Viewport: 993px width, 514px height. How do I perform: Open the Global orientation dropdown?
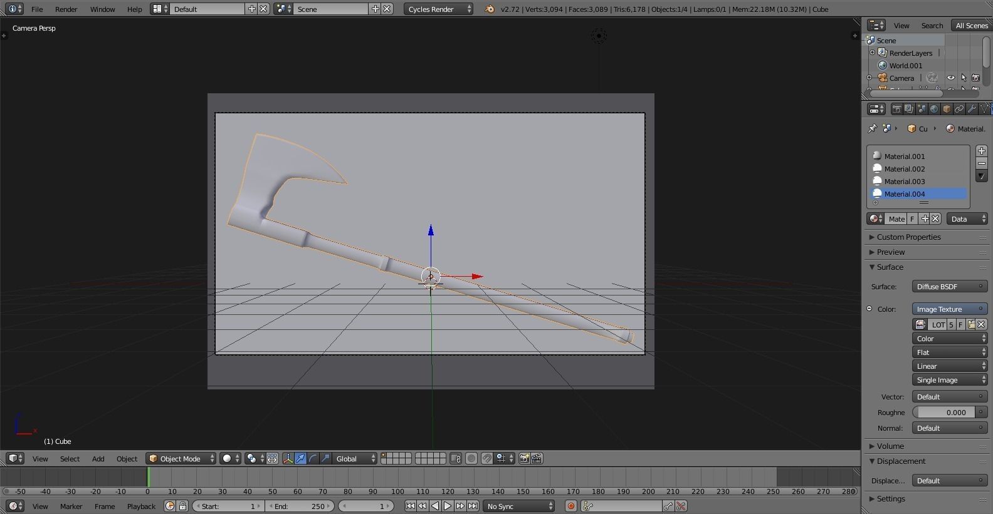(355, 458)
